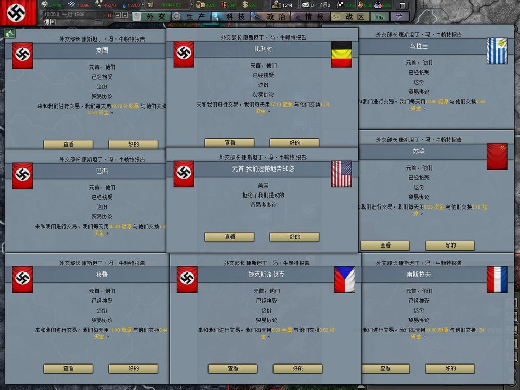520x390 pixels.
Task: Toggle the red pause button
Action: [109, 15]
